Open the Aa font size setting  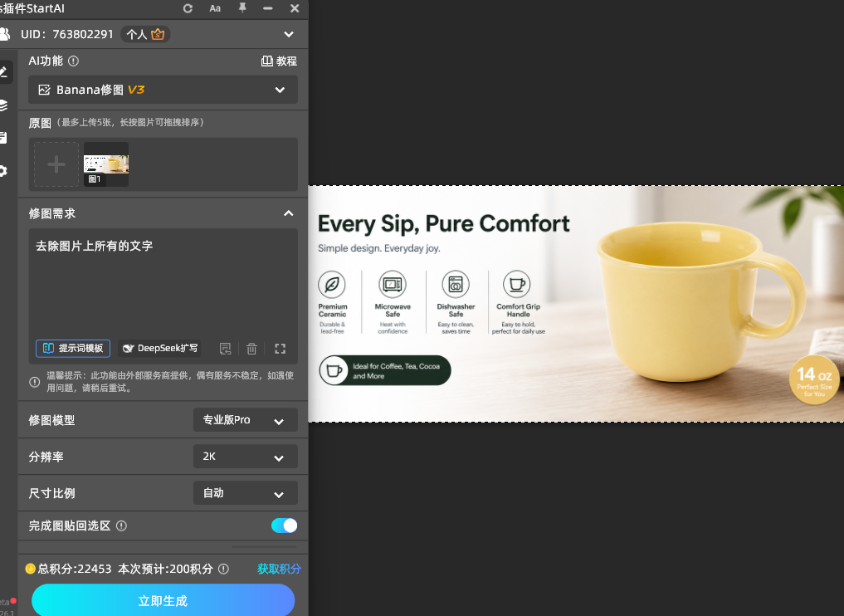pos(215,8)
